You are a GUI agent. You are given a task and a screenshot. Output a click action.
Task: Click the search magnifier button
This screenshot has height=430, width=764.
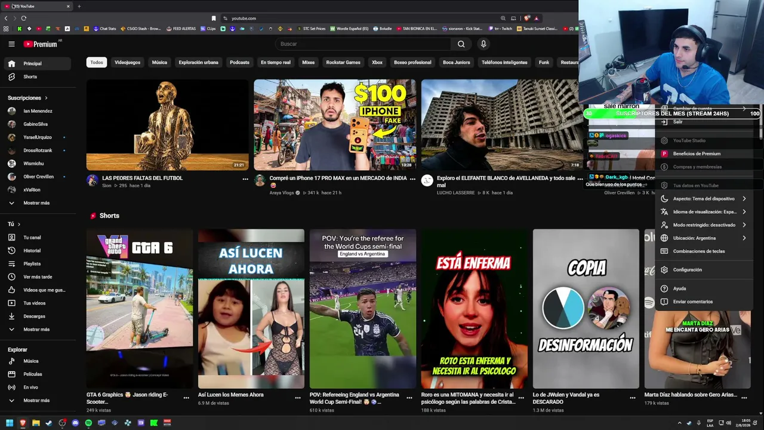point(461,44)
